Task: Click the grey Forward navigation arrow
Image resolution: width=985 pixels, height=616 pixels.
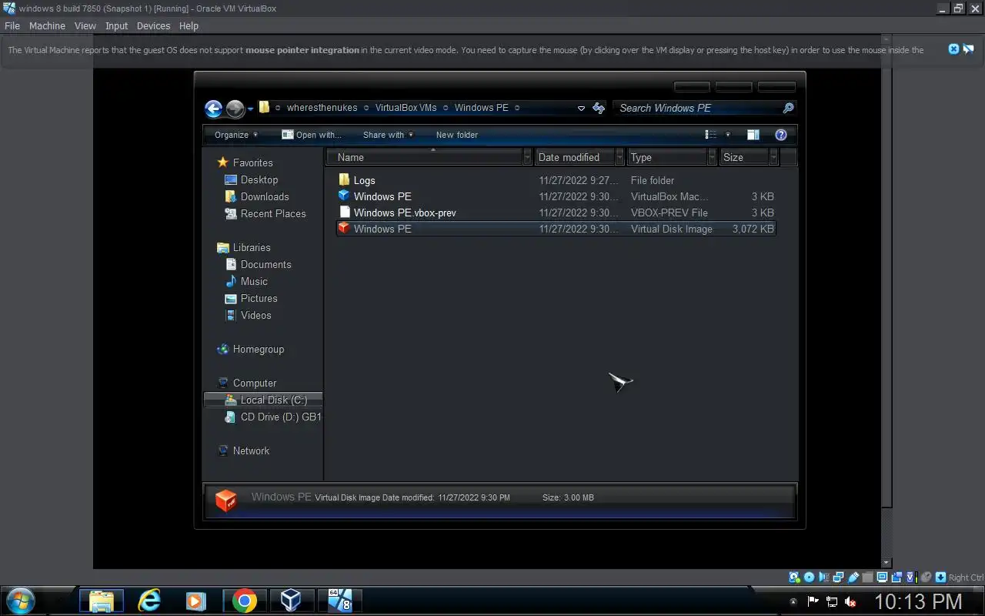Action: 235,109
